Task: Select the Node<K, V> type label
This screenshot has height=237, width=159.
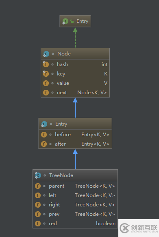Action: [x=92, y=93]
